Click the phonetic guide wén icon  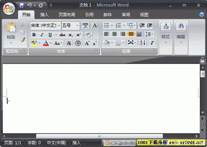85,25
